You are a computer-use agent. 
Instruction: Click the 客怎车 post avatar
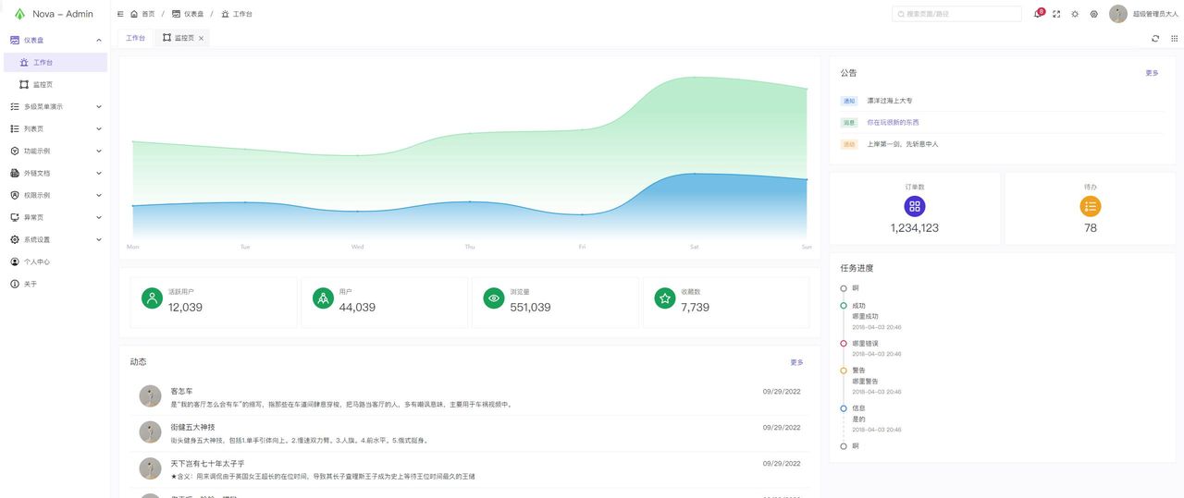[x=150, y=396]
